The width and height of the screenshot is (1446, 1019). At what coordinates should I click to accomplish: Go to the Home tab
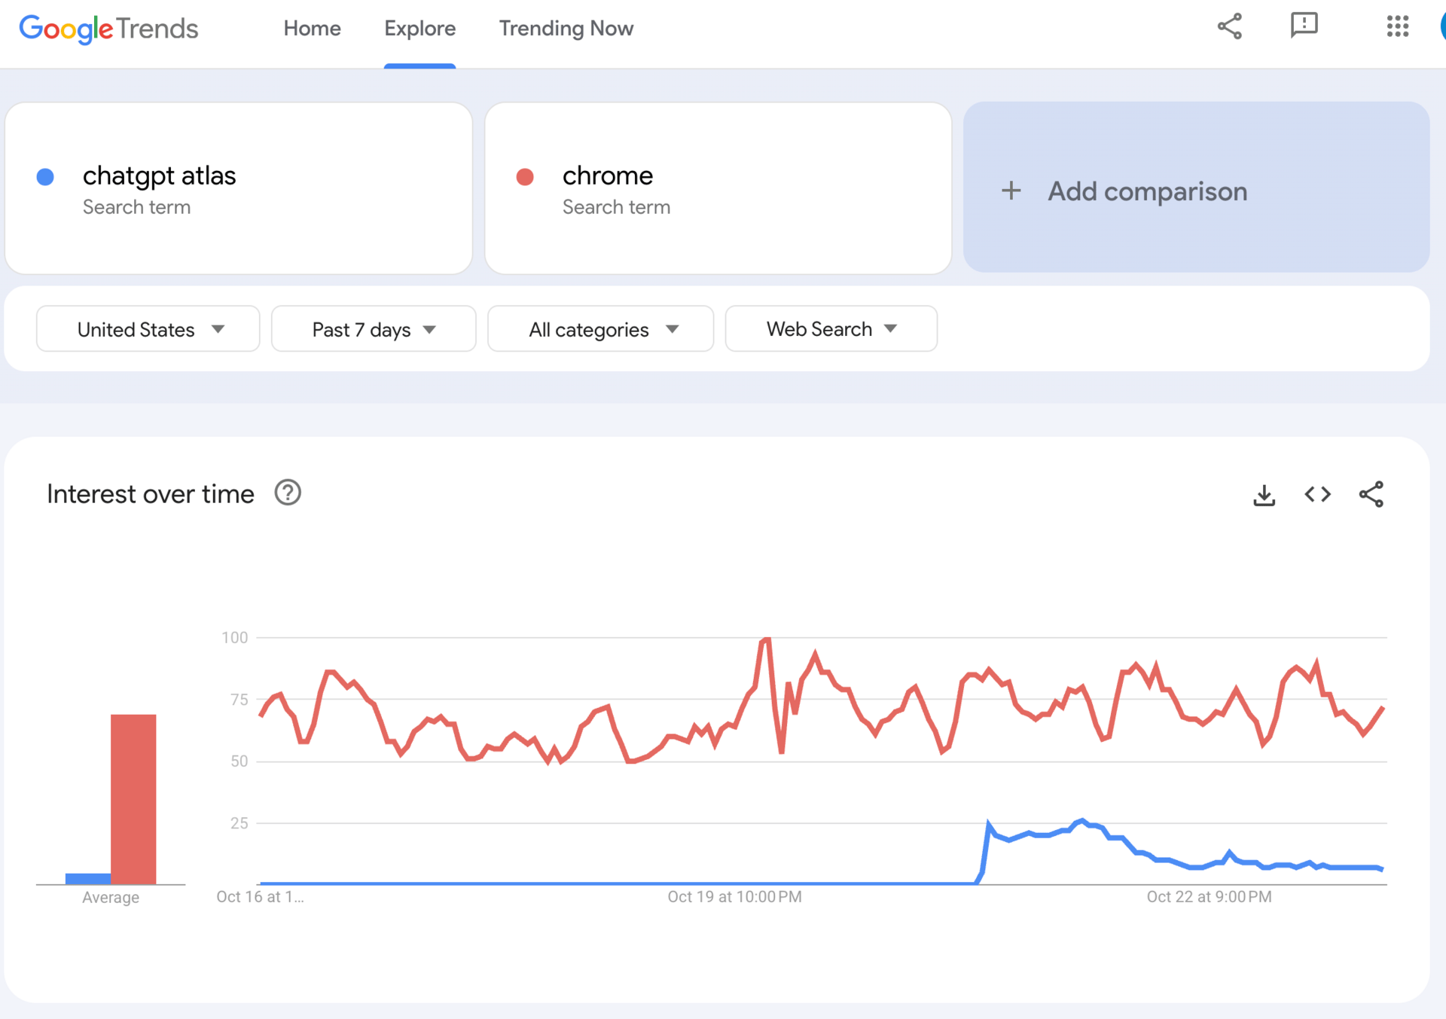[x=312, y=29]
